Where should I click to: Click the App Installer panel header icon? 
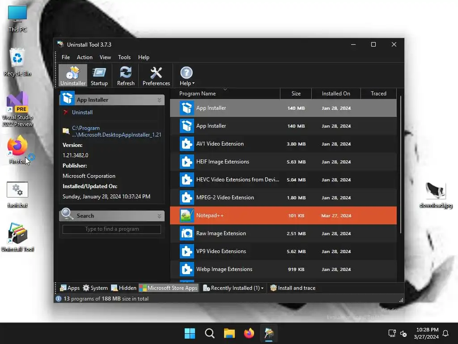67,98
